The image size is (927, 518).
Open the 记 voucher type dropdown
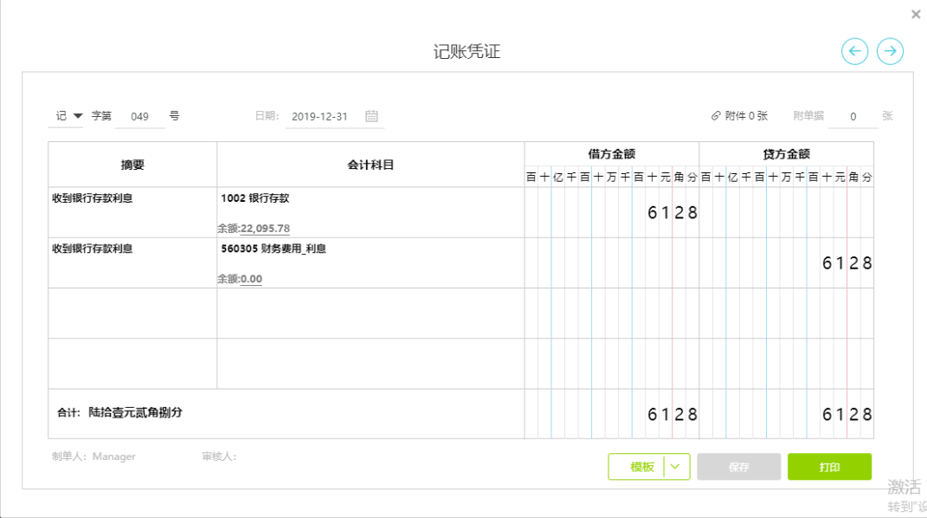(x=68, y=116)
